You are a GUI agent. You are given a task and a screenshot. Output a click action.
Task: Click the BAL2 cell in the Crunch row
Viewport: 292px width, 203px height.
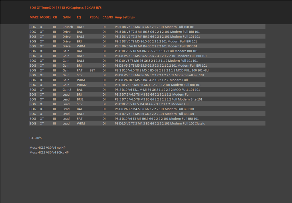[80, 27]
